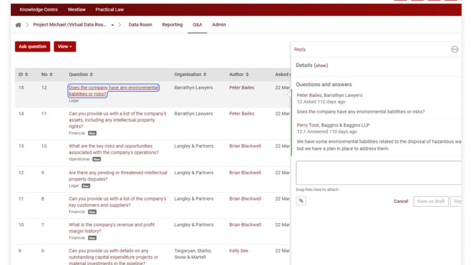The image size is (472, 265).
Task: Sort questions by No column
Action: click(x=51, y=75)
